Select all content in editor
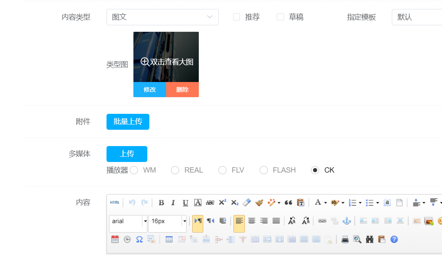Image resolution: width=442 pixels, height=255 pixels. click(x=387, y=203)
